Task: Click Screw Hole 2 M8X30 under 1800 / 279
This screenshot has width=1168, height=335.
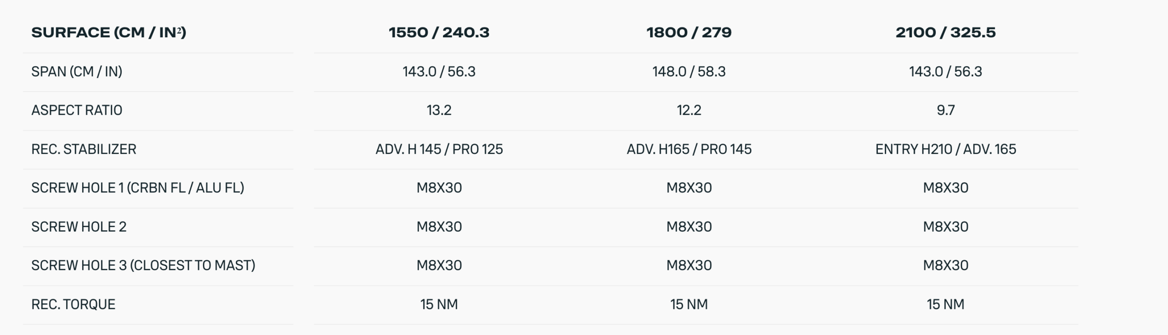Action: pyautogui.click(x=689, y=227)
